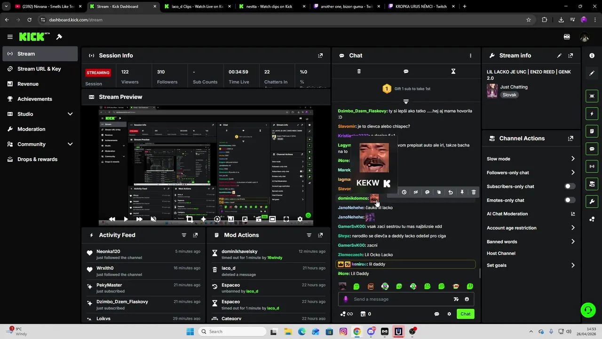
Task: Click the Just Chatting category
Action: 514,87
